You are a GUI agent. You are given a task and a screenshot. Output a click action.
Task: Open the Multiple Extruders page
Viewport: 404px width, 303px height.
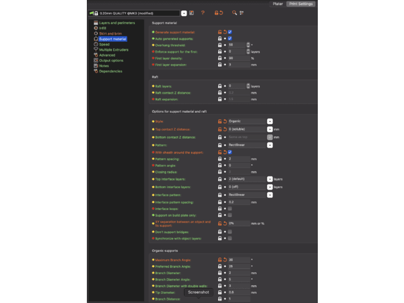click(114, 50)
